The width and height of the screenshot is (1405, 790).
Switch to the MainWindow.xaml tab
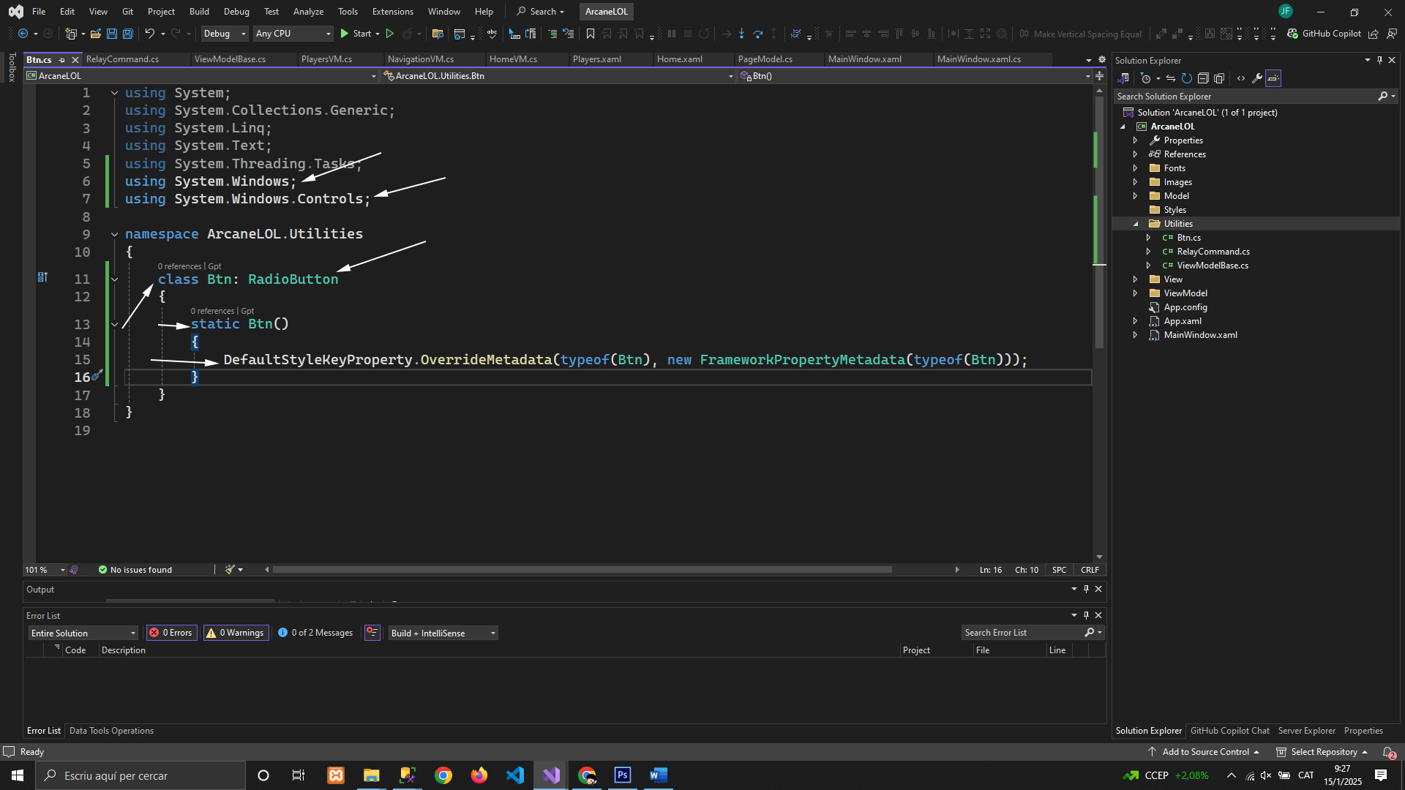click(x=864, y=59)
